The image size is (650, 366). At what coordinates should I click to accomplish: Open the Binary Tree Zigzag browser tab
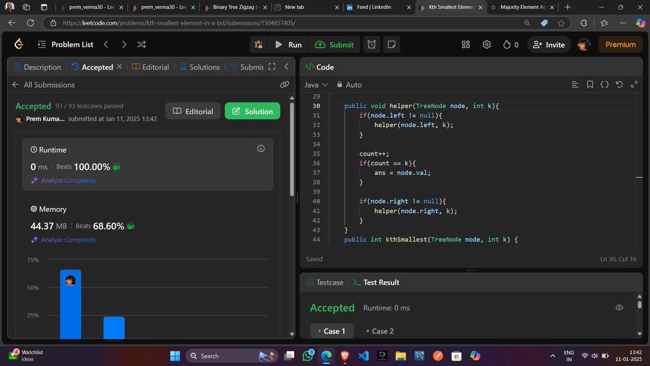(x=234, y=7)
